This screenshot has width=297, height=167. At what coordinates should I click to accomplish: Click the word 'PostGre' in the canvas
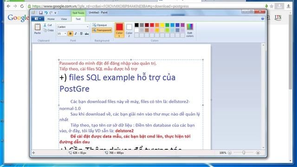click(74, 89)
